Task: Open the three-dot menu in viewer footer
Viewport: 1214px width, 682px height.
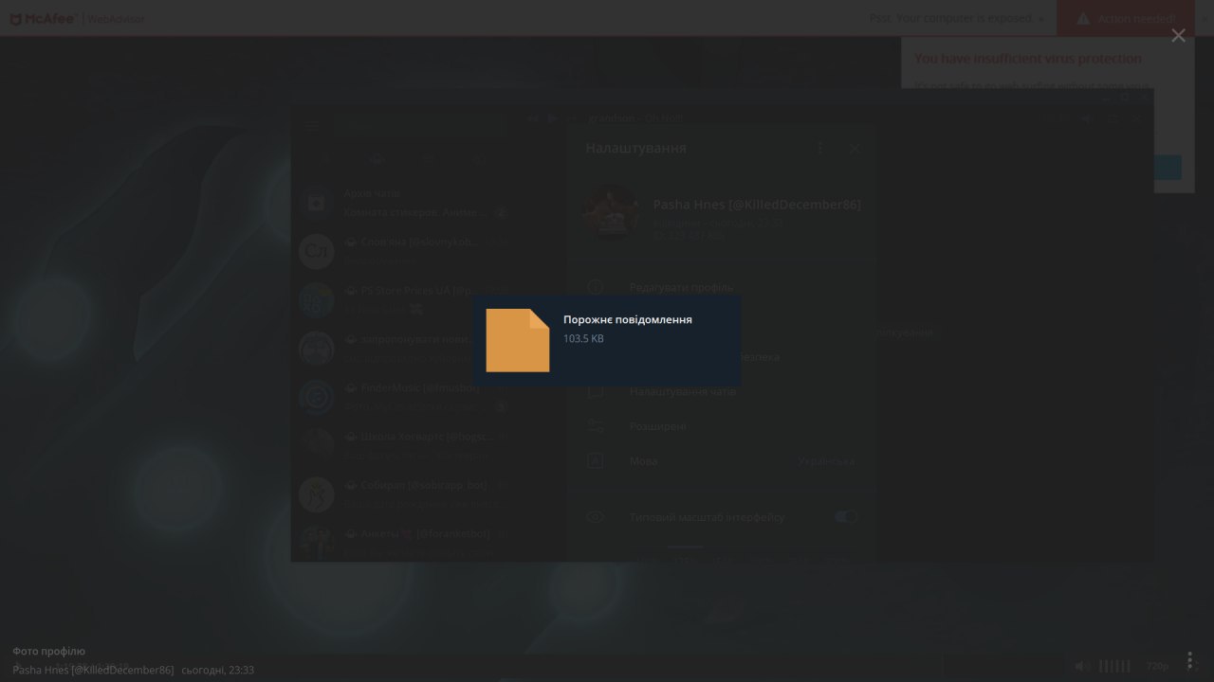Action: click(x=1189, y=660)
